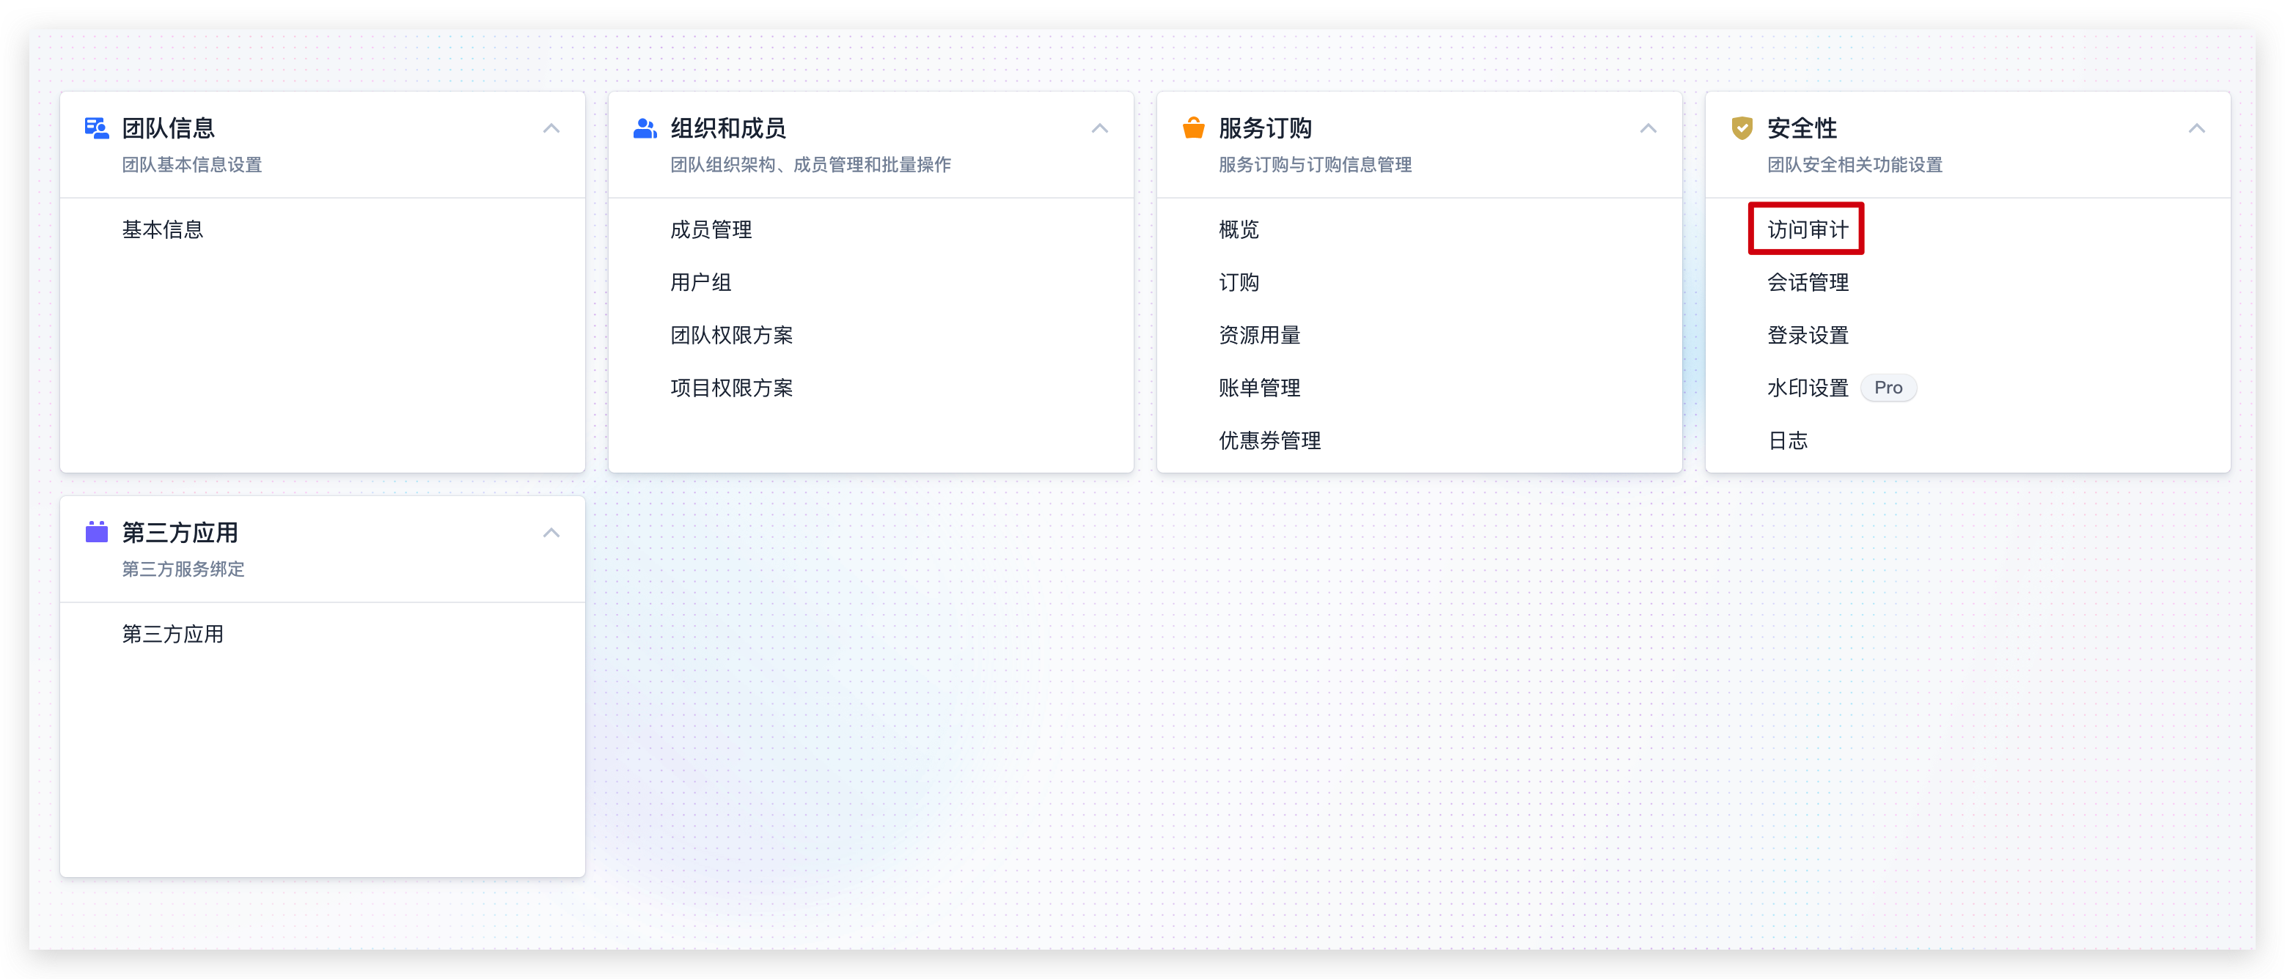
Task: Go to 用户组 settings
Action: click(x=701, y=283)
